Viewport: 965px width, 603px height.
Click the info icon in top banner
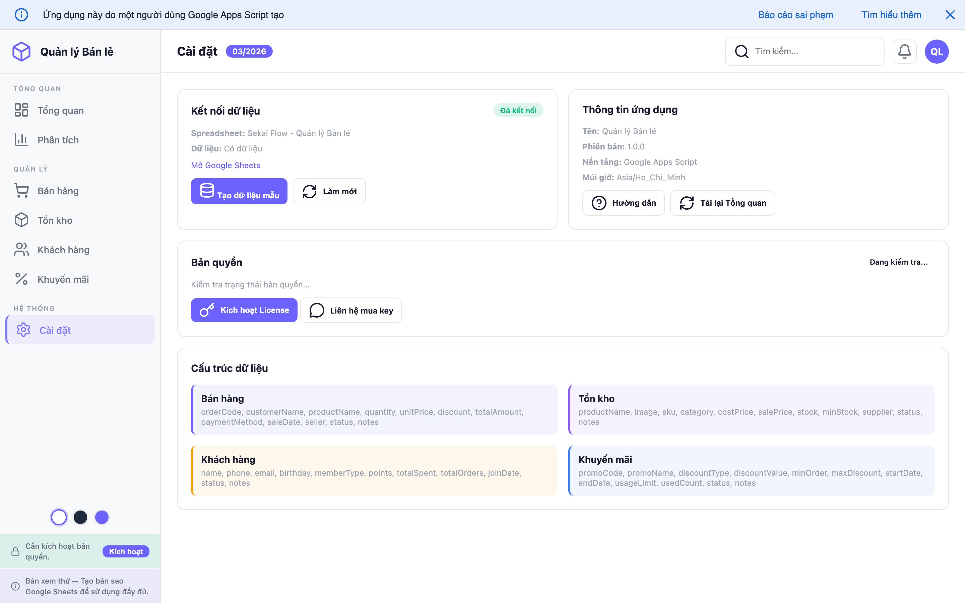(21, 15)
